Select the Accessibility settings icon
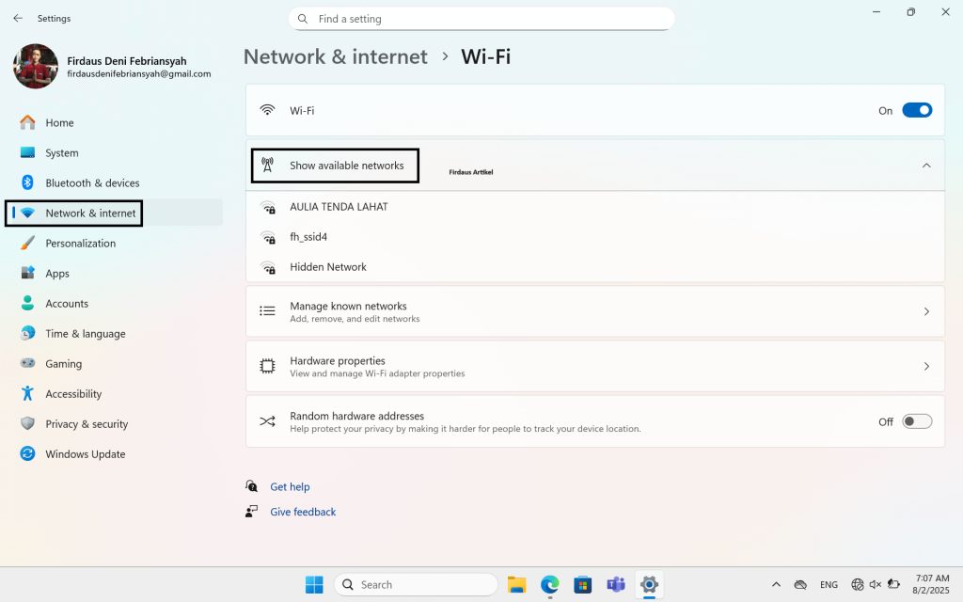This screenshot has height=602, width=963. click(x=28, y=393)
